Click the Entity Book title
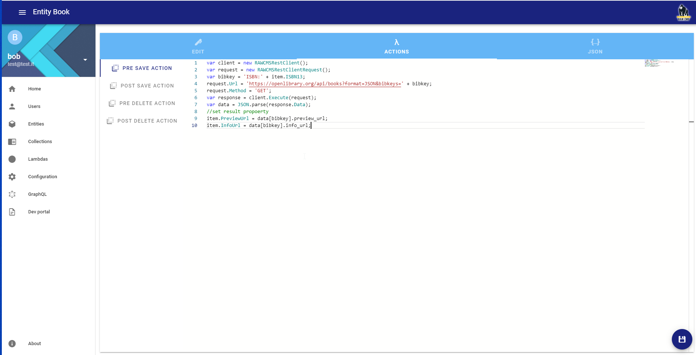Image resolution: width=696 pixels, height=355 pixels. coord(51,12)
